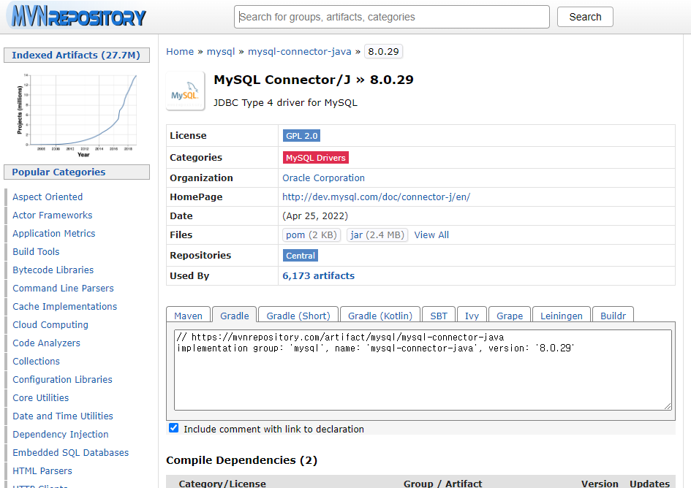
Task: Open the Ivy tab
Action: (x=472, y=316)
